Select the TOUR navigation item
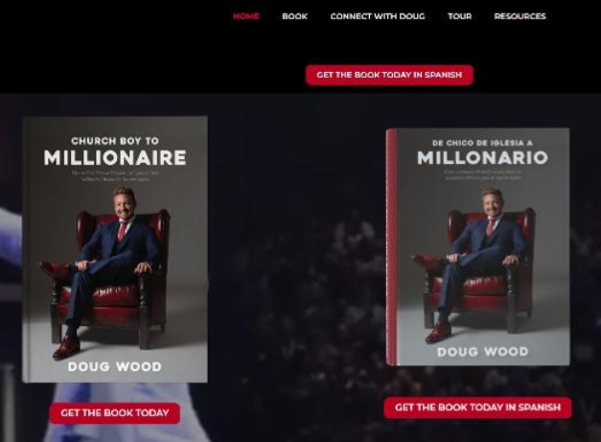Image resolution: width=601 pixels, height=442 pixels. 459,16
